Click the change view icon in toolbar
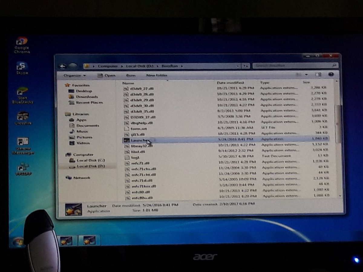This screenshot has width=363, height=272. 299,74
